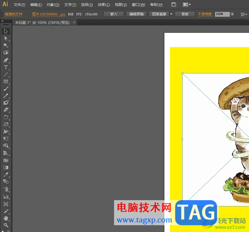This screenshot has width=249, height=232.
Task: Open Adobe Bridge via Br icon
Action: point(174,5)
